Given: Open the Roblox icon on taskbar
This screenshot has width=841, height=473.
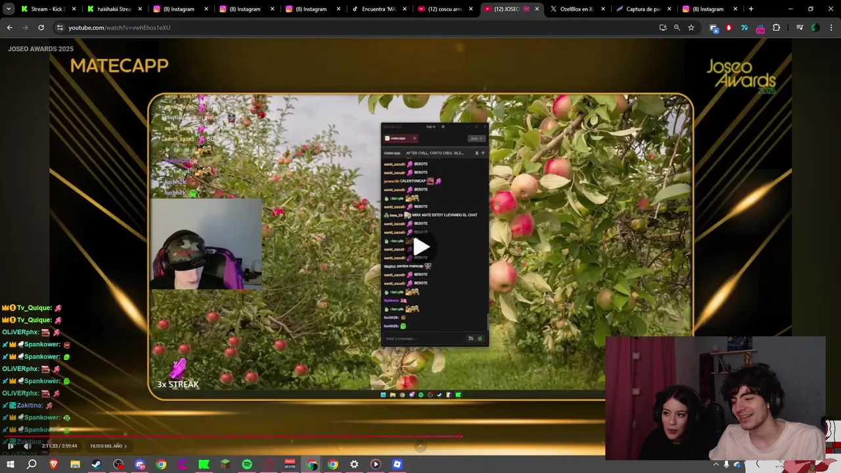Looking at the screenshot, I should tap(397, 464).
